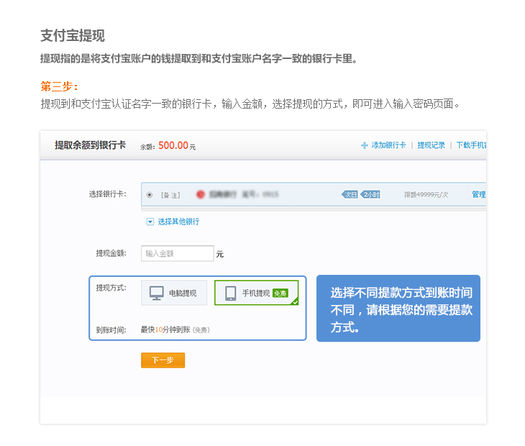This screenshot has width=525, height=446.
Task: Click the 次日 arrival tag
Action: (350, 194)
